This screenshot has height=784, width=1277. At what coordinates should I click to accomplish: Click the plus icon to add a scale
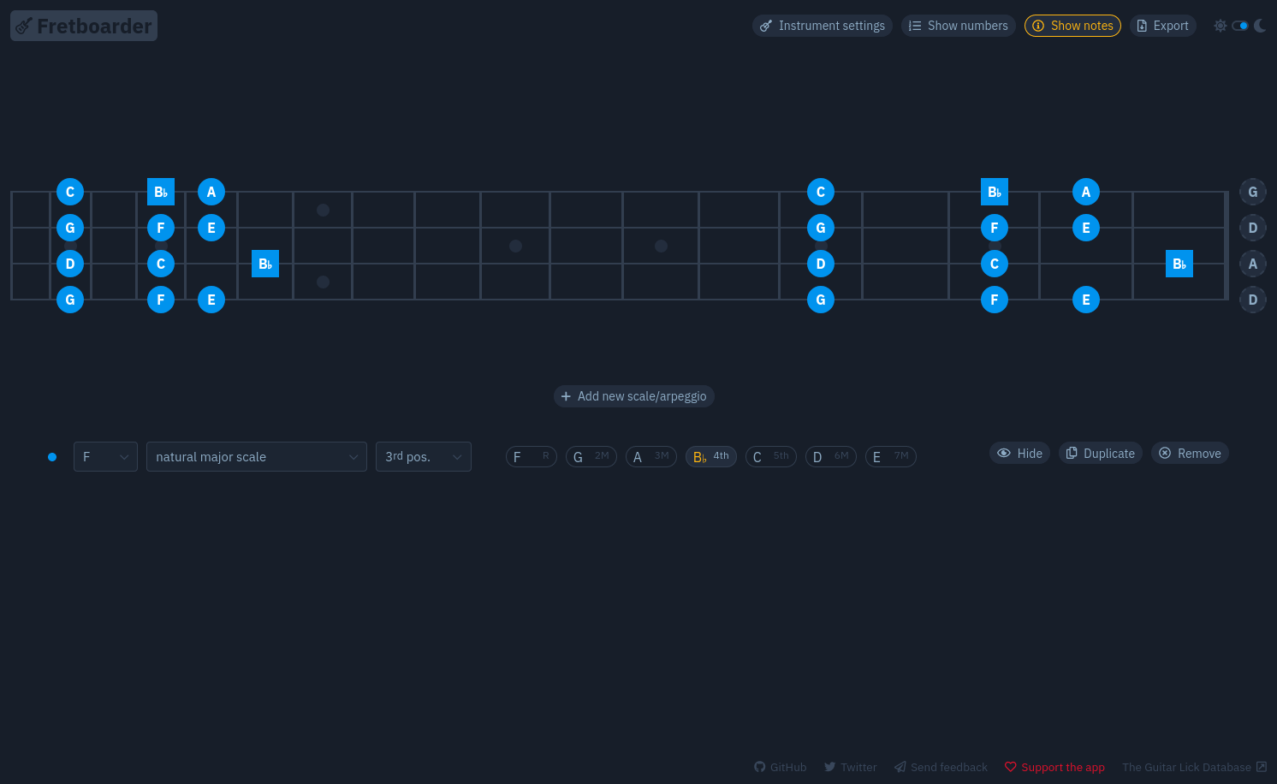tap(566, 396)
